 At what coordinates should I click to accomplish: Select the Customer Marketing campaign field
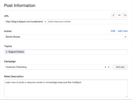pos(57,67)
